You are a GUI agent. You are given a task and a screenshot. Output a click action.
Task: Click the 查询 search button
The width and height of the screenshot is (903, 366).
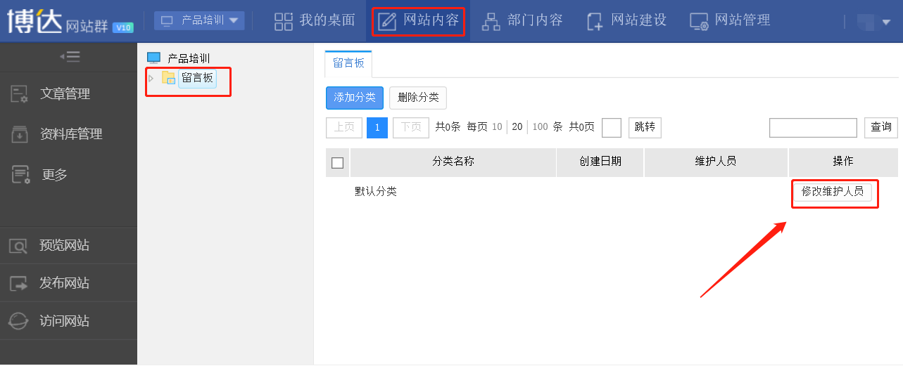[881, 127]
